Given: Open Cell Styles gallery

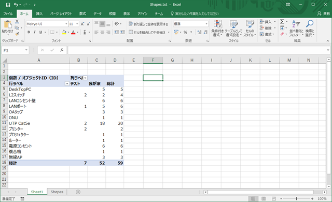Looking at the screenshot, I should coord(250,28).
